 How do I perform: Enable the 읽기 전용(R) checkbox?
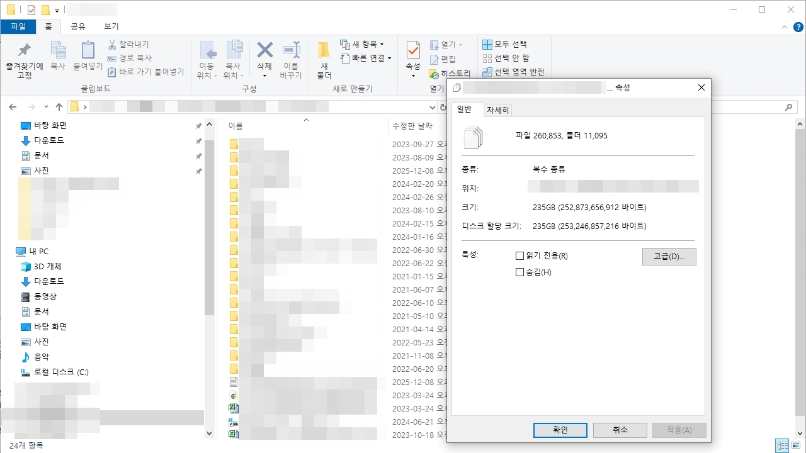click(x=519, y=256)
